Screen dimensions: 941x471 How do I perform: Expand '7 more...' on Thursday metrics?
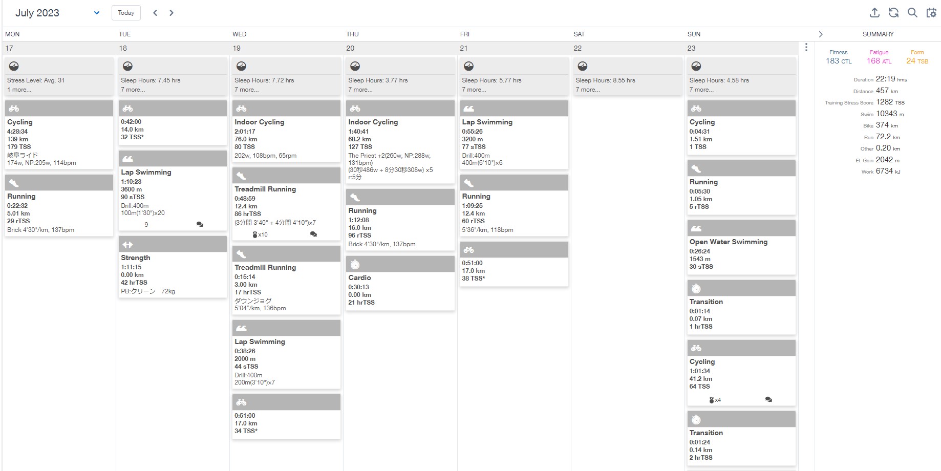[x=360, y=90]
